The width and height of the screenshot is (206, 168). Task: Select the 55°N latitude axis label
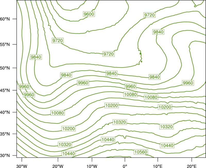pos(5,44)
